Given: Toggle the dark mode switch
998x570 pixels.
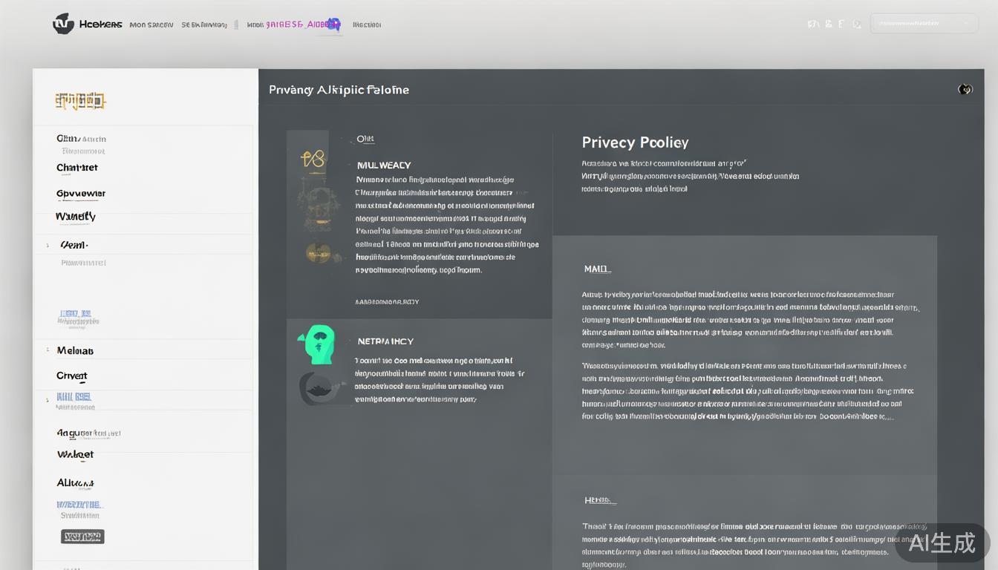Looking at the screenshot, I should [x=965, y=89].
